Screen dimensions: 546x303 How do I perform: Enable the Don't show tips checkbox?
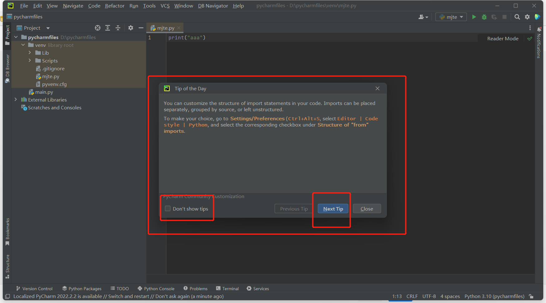point(168,209)
